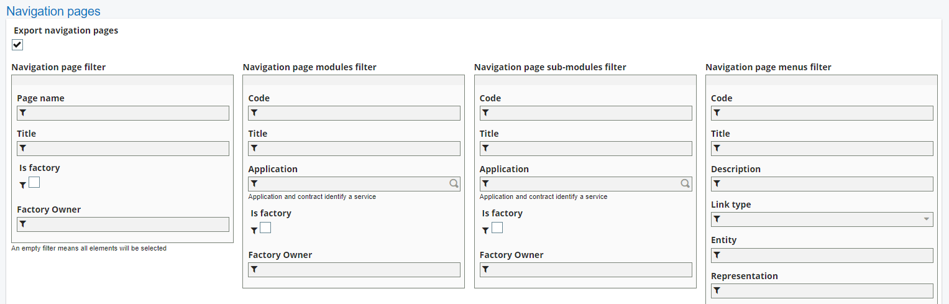Click filter icon in menus filter Entity field
949x304 pixels.
717,256
